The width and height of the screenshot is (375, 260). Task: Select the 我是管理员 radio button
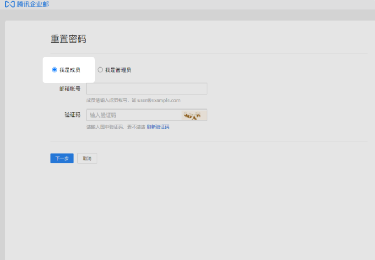point(100,70)
